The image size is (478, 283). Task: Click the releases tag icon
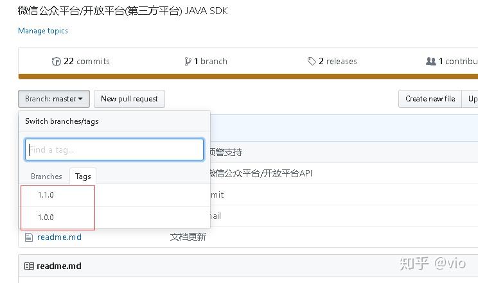click(x=312, y=62)
